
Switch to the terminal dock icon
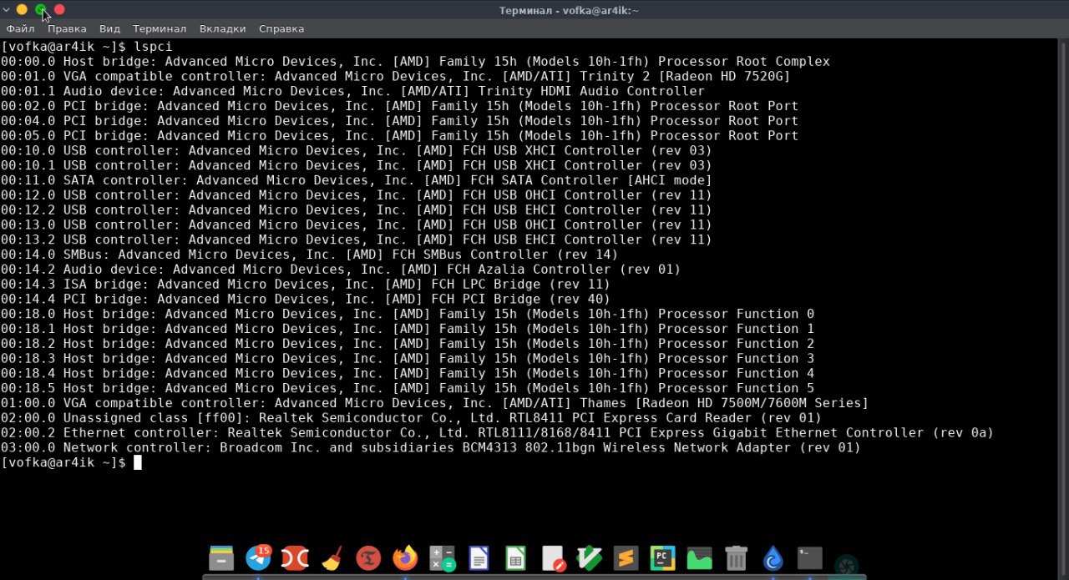click(x=810, y=557)
